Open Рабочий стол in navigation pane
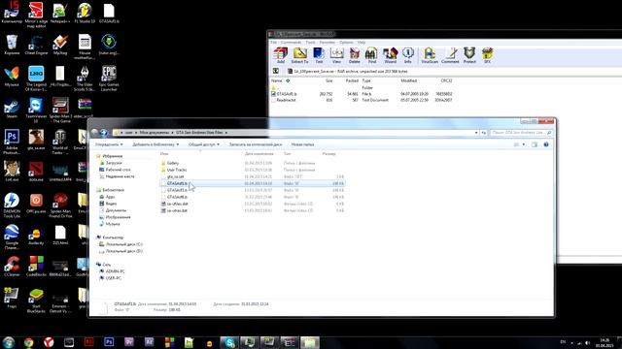 click(x=115, y=170)
